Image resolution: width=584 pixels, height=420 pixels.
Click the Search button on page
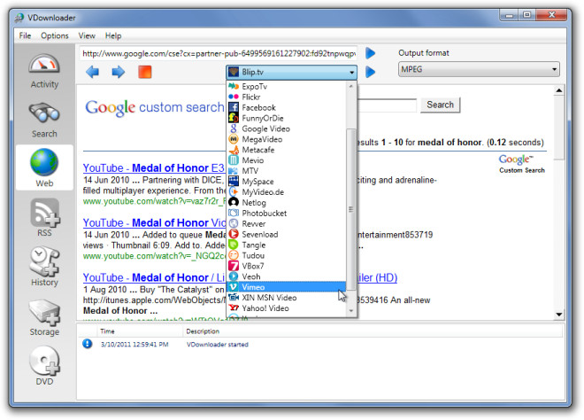pos(441,105)
